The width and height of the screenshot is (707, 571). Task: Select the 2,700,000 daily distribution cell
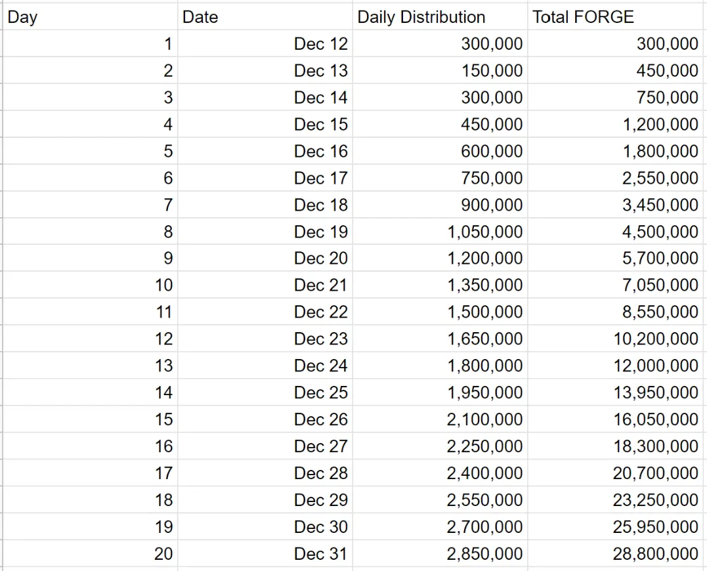point(440,526)
